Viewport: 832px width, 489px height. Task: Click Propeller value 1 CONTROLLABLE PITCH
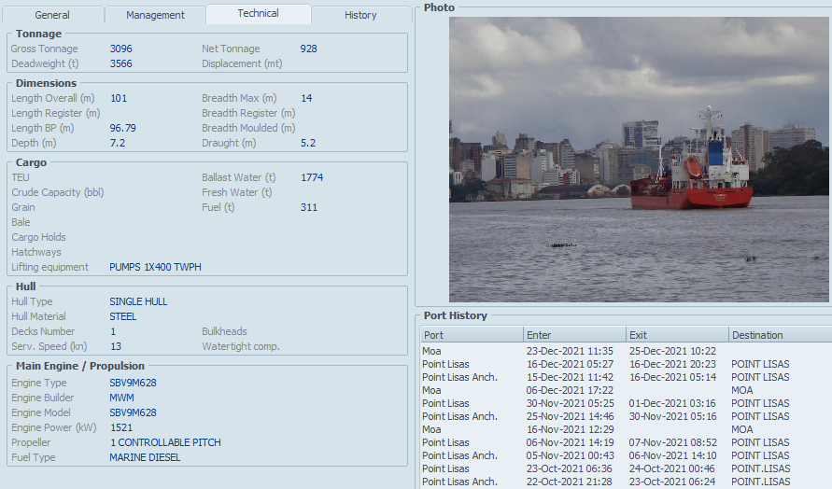[x=165, y=441]
